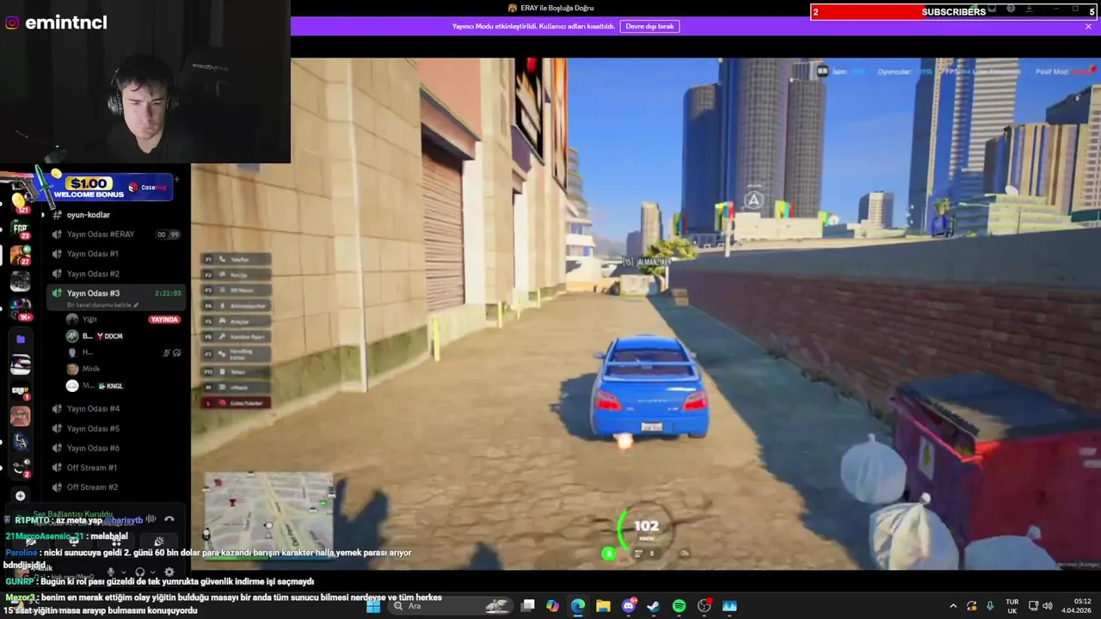Join voice channel Yayın Odası #4
Screen dimensions: 1101x619
[115, 409]
